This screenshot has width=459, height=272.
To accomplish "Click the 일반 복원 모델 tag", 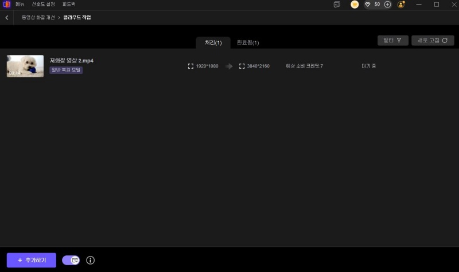I will click(x=66, y=70).
